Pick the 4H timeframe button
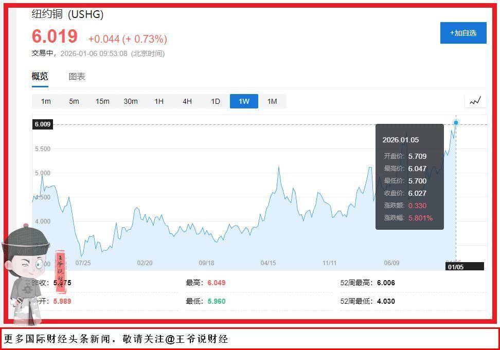The image size is (500, 350). [x=187, y=101]
